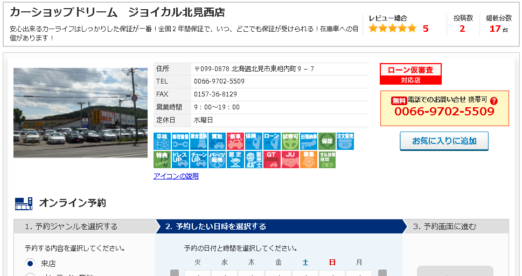
Task: Click the オンライン予約 section heading
Action: click(72, 203)
